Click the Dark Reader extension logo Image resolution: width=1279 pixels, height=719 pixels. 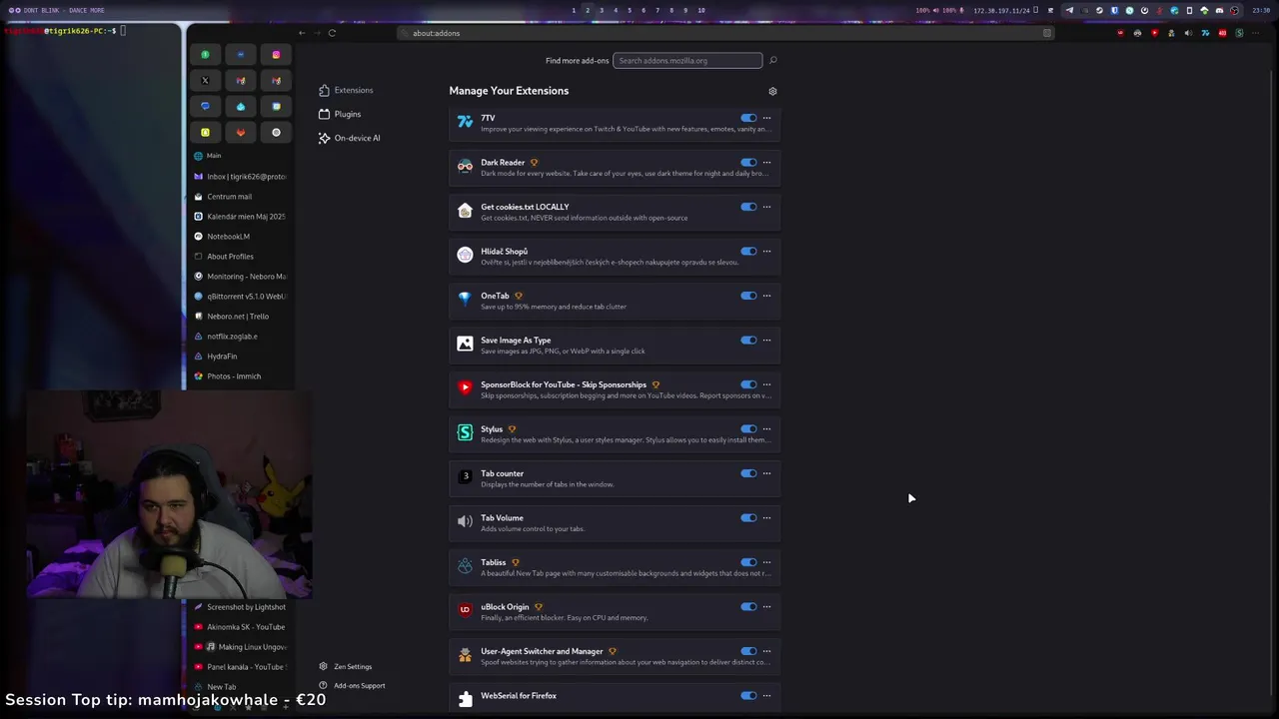click(465, 166)
